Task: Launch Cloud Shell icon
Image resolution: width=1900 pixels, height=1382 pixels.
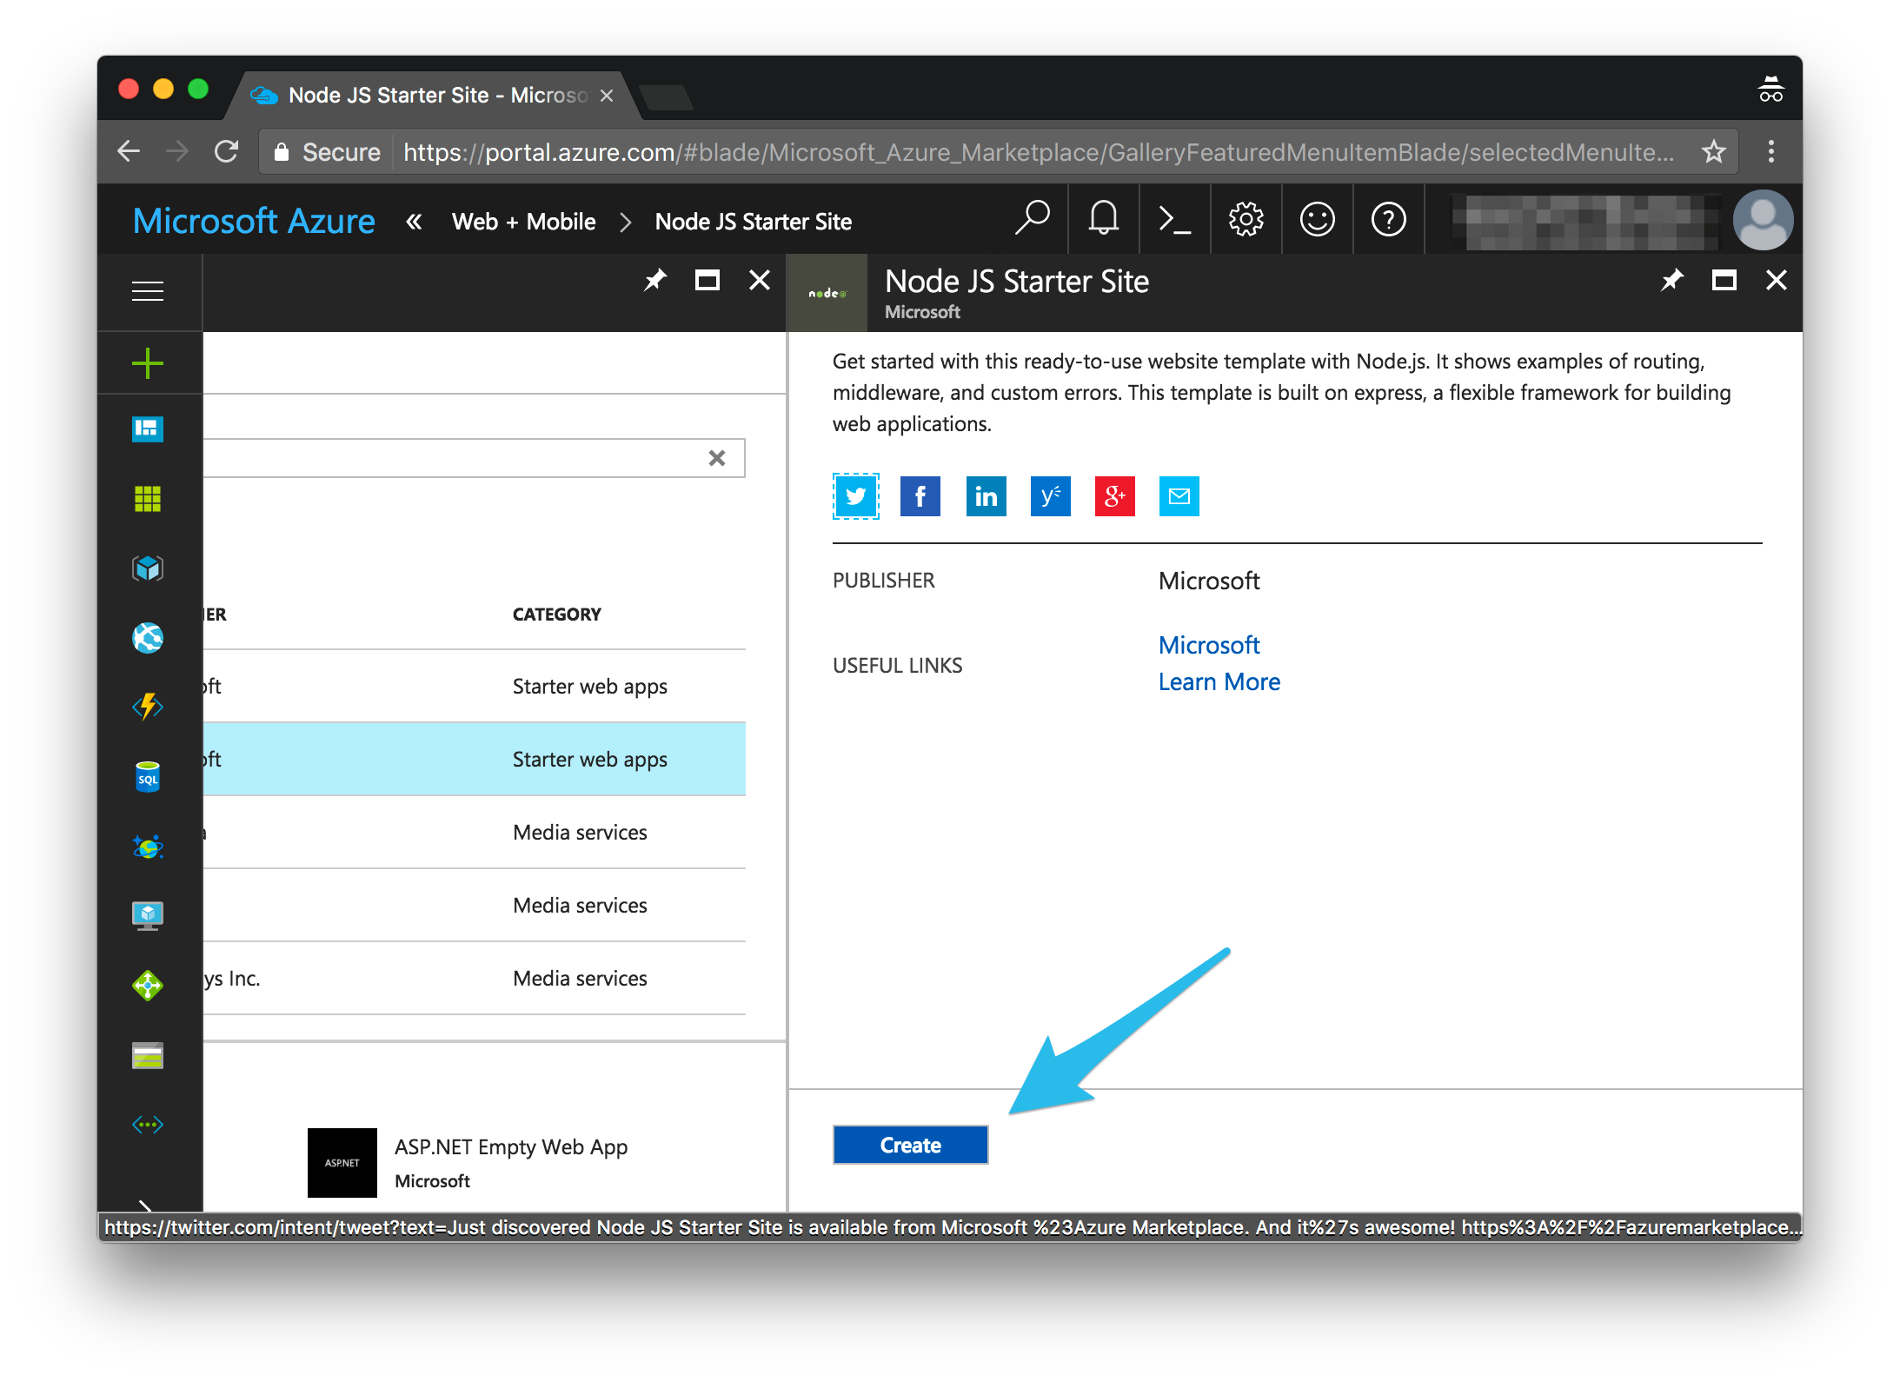Action: 1174,220
